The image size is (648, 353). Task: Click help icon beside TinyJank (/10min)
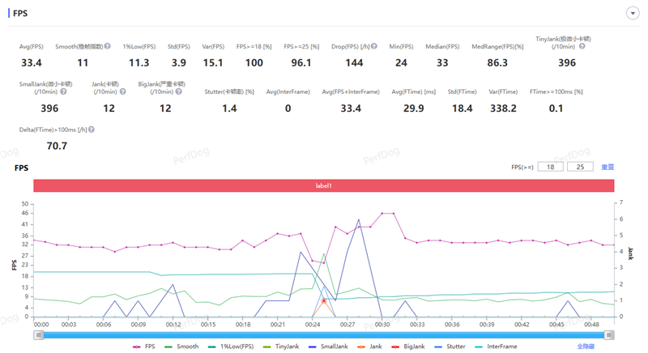pos(582,47)
